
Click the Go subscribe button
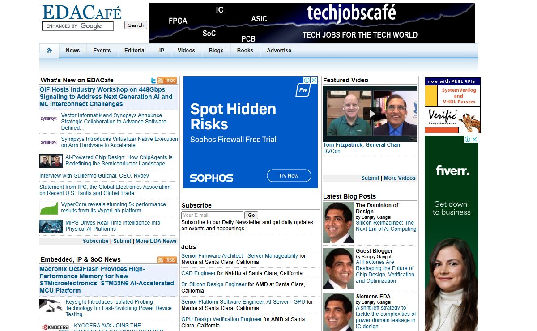(x=251, y=215)
